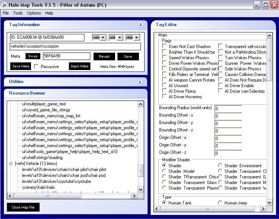Select Shader Environment radio button
The width and height of the screenshot is (279, 219).
click(220, 165)
